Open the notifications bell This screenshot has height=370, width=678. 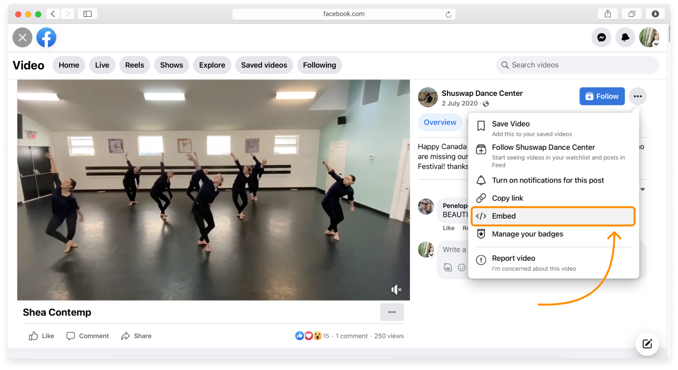click(625, 38)
